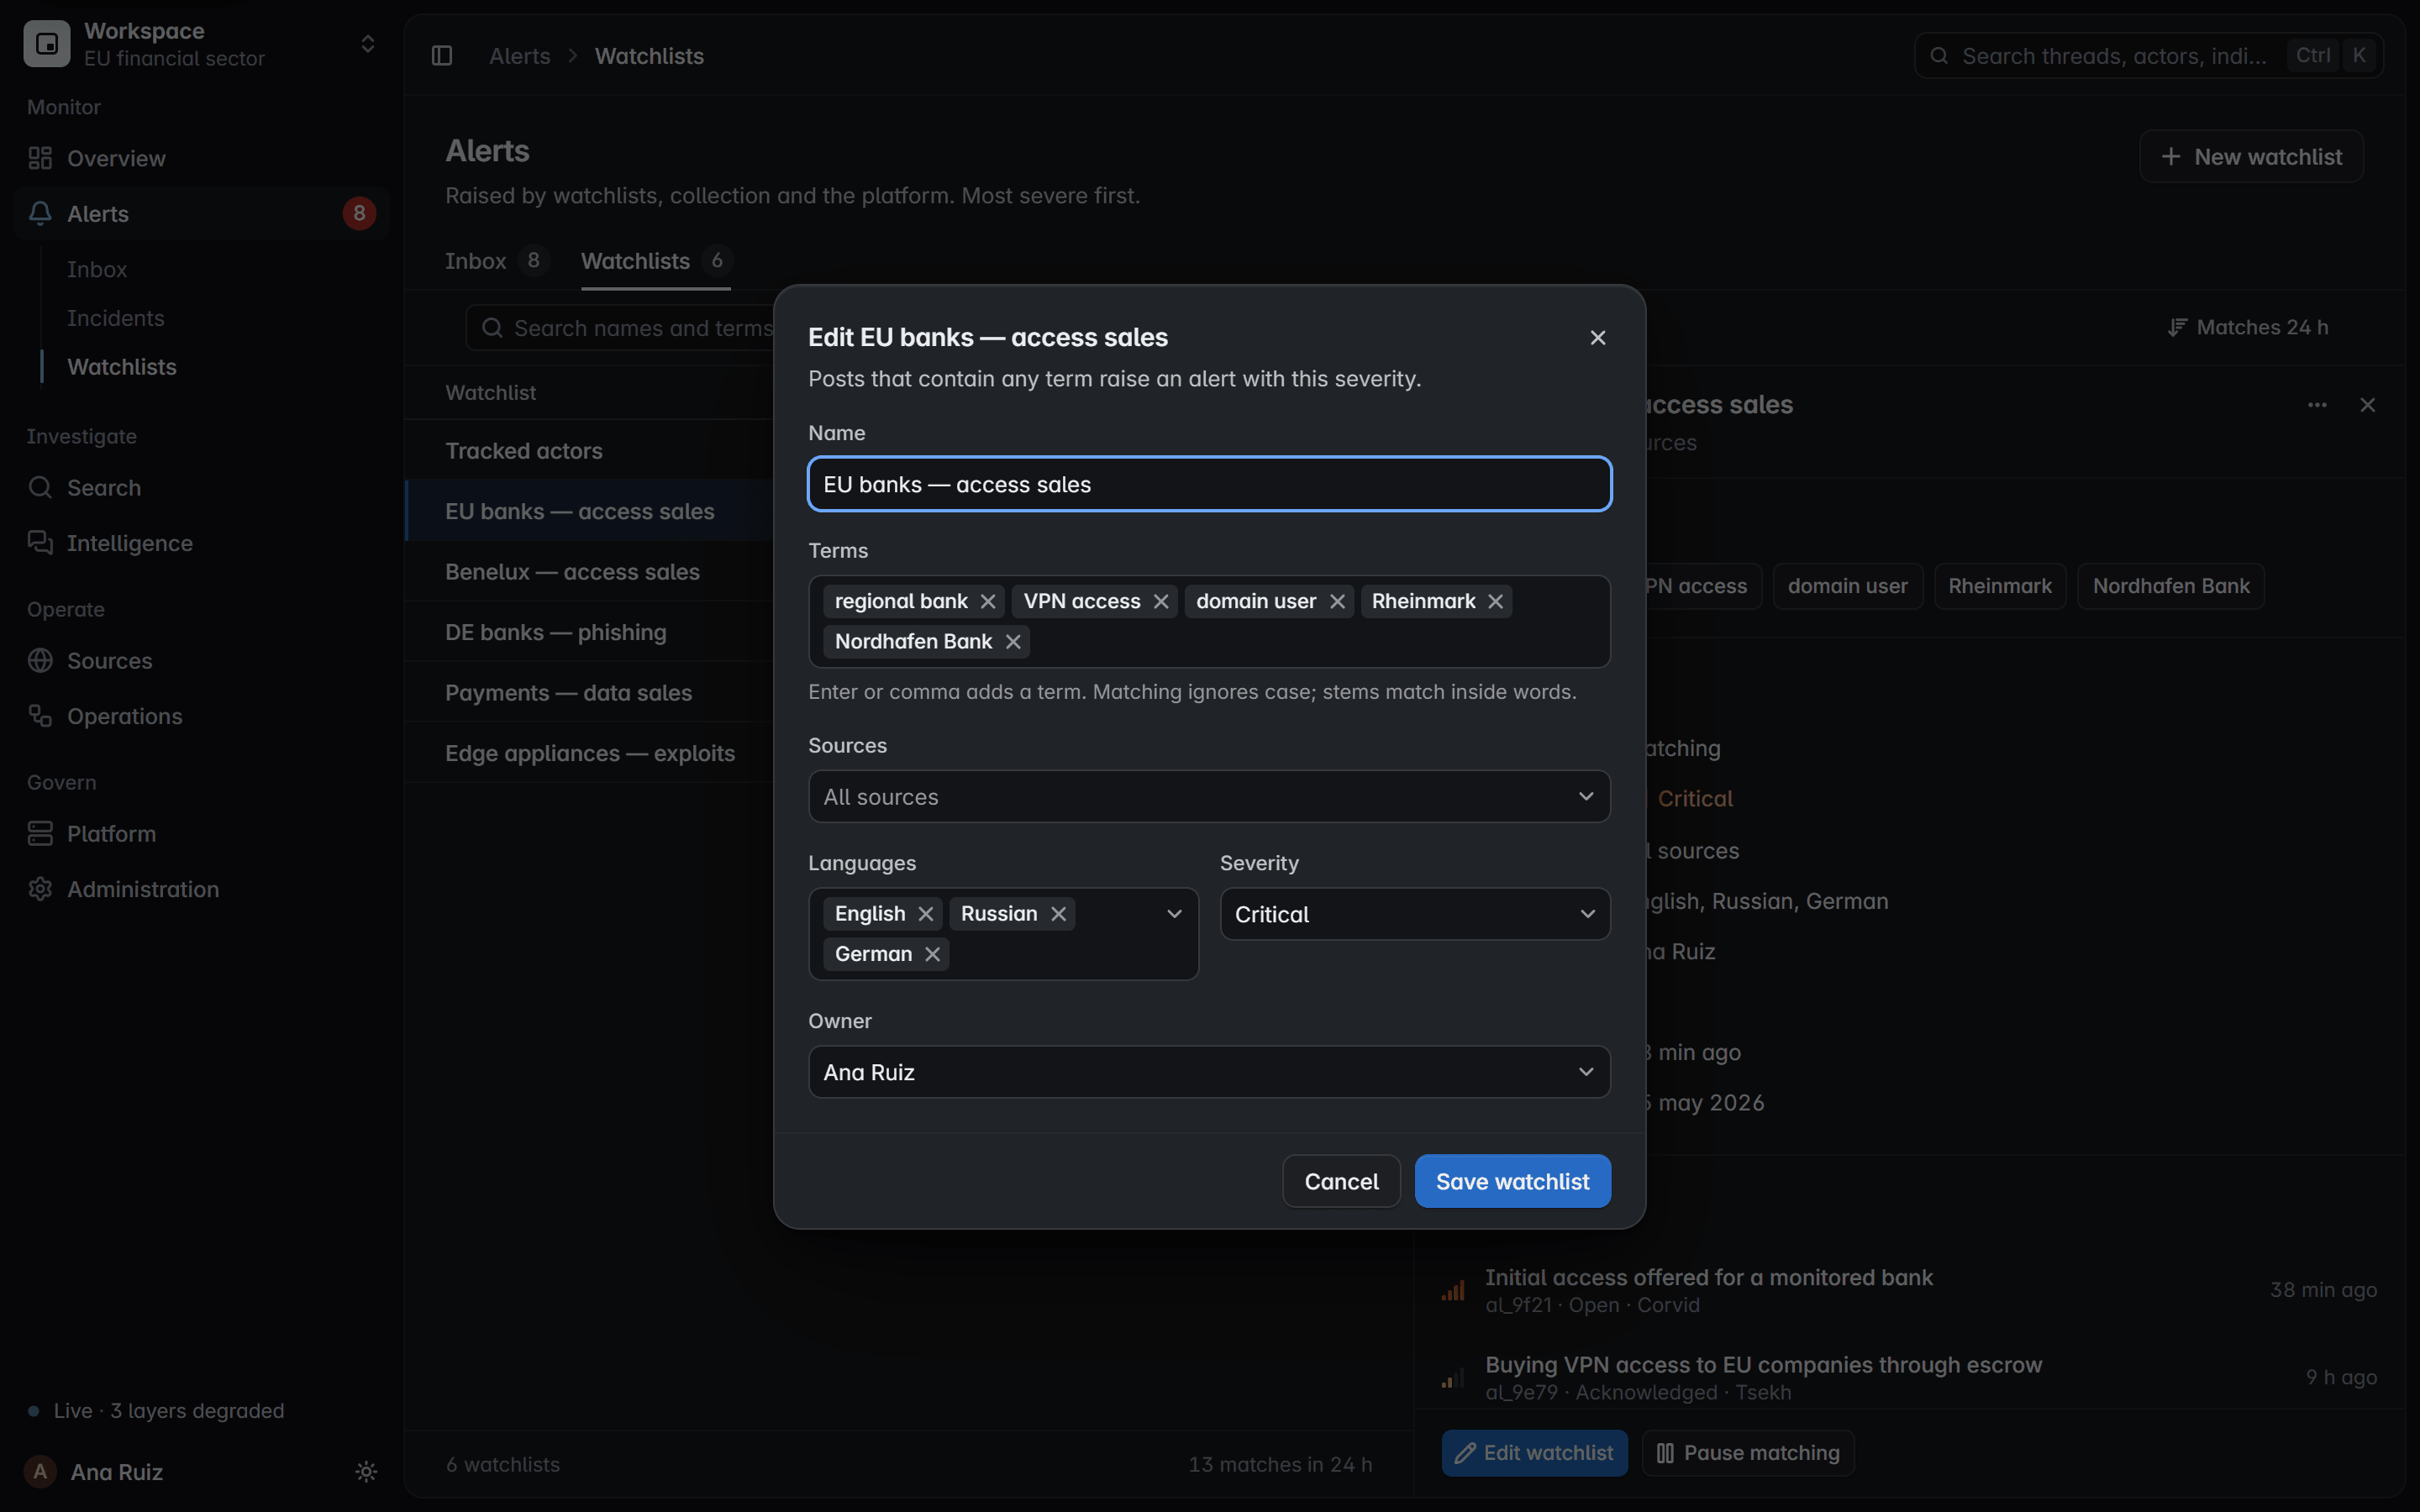Open the Workspace switcher
Image resolution: width=2420 pixels, height=1512 pixels.
coord(201,44)
